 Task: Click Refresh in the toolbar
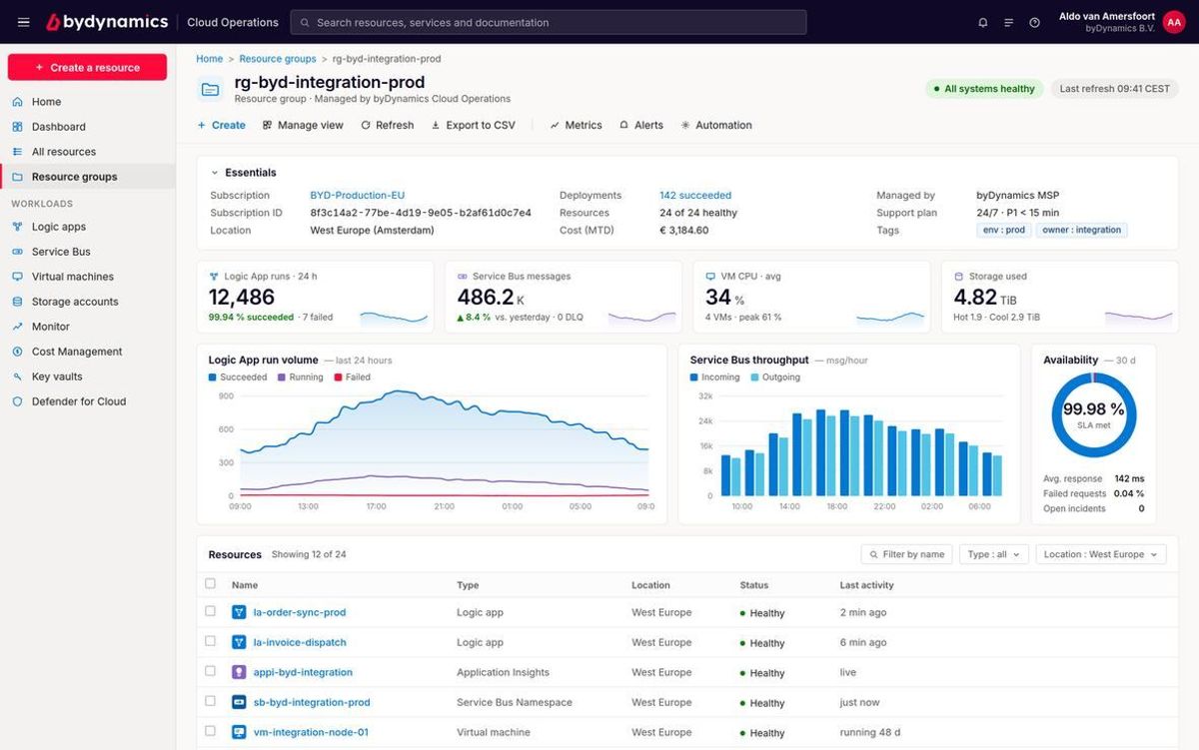(x=387, y=125)
